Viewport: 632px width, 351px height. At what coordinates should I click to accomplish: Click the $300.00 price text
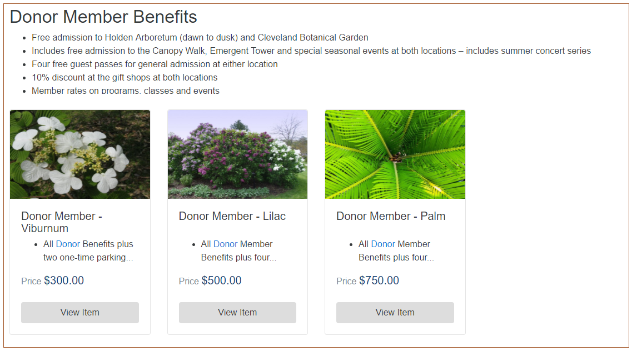64,280
